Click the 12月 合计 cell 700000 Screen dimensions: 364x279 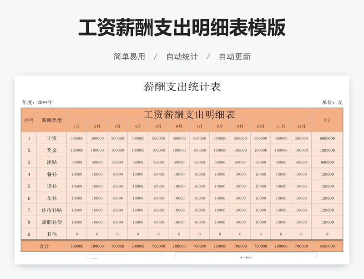(301, 246)
